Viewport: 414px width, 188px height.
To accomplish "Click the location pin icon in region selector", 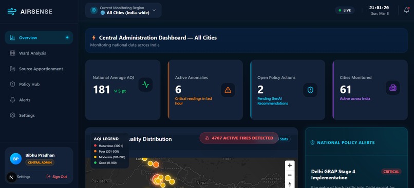I will click(x=93, y=10).
